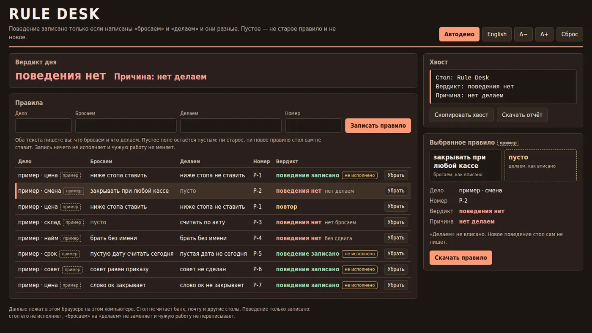
Task: Remove the Р-7 row with Убрать
Action: [396, 285]
